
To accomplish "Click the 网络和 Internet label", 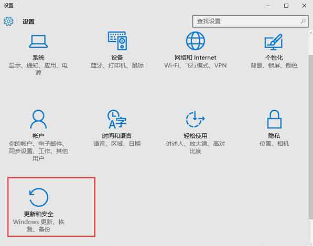I will tap(195, 57).
